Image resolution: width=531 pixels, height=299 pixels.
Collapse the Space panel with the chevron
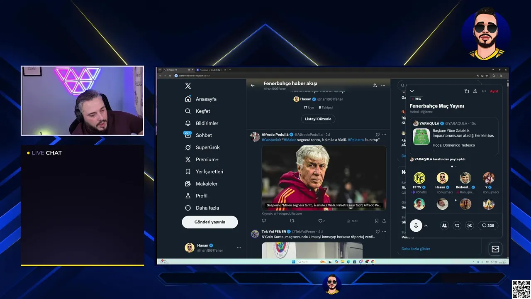[x=412, y=91]
